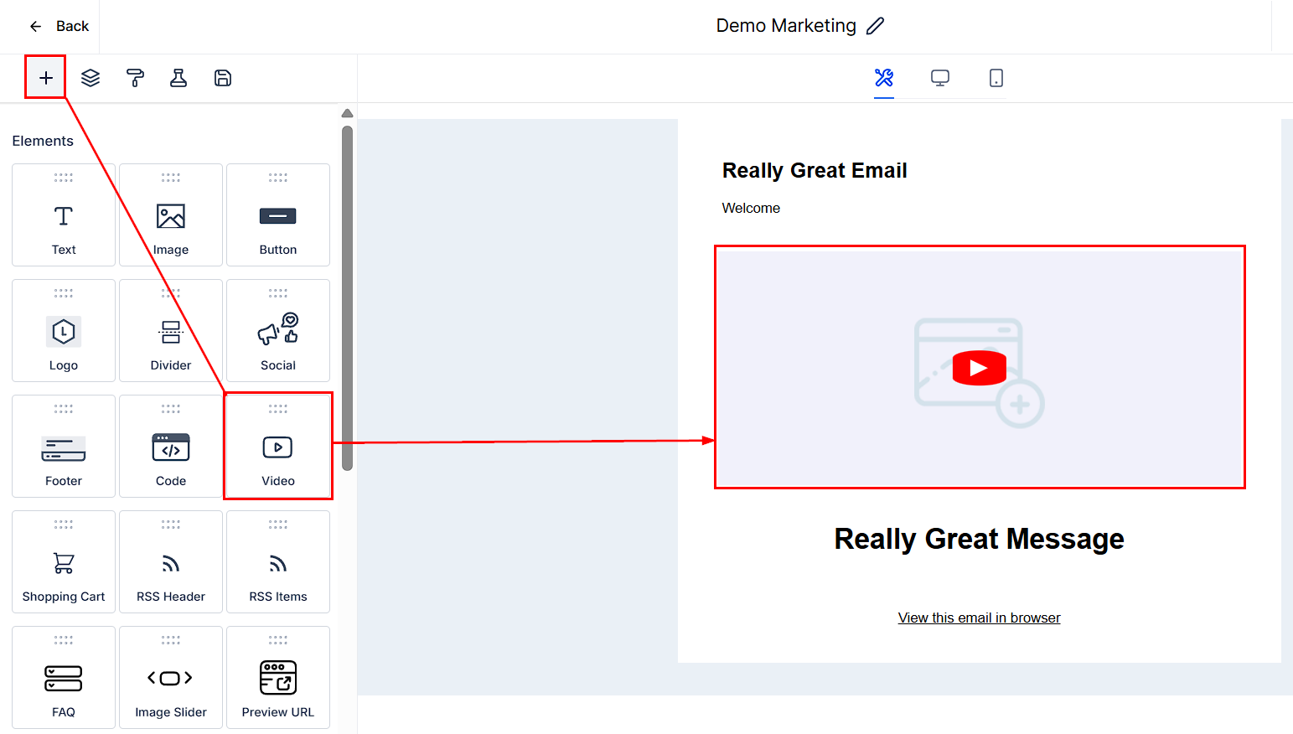Click the plus icon to add elements
This screenshot has width=1293, height=734.
[46, 78]
